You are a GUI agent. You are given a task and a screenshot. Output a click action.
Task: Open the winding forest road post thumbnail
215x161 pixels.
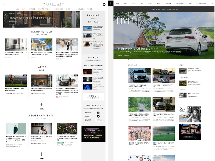pos(139,104)
